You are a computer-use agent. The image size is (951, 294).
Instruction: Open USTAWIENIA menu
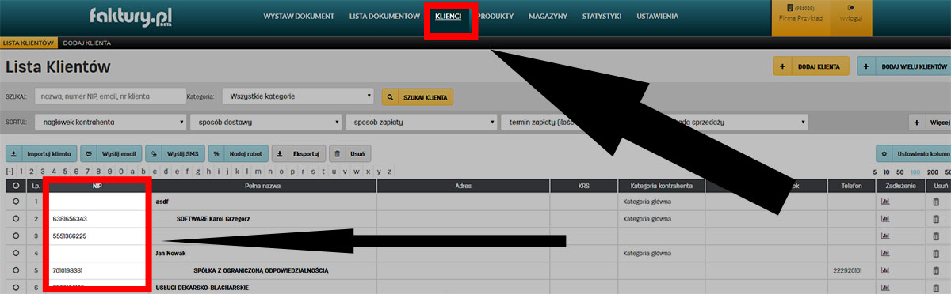tap(658, 16)
